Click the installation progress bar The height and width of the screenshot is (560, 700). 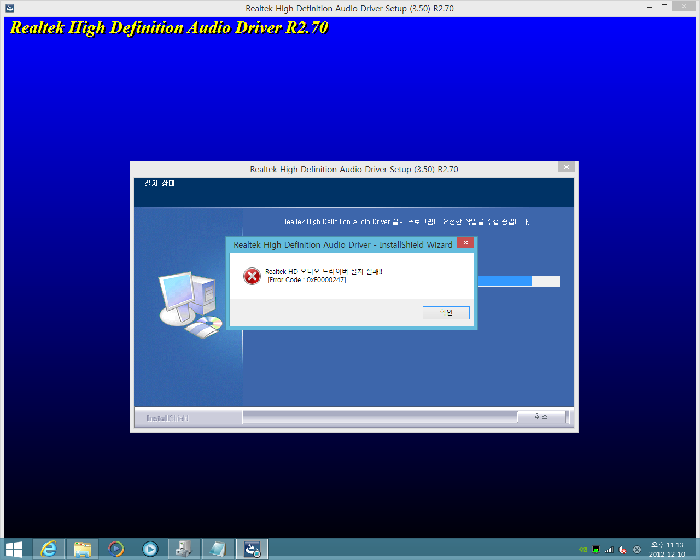[518, 281]
